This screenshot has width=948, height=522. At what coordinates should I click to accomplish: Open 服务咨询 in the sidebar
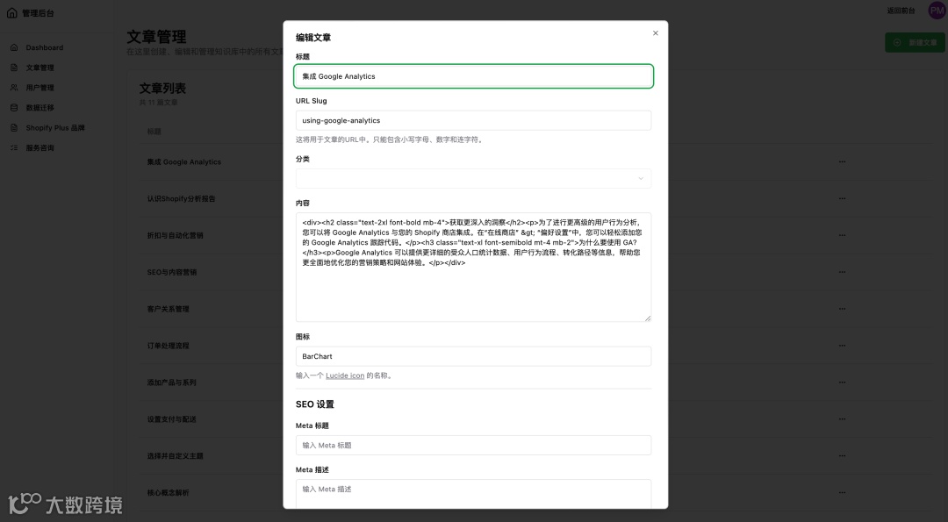pyautogui.click(x=39, y=148)
